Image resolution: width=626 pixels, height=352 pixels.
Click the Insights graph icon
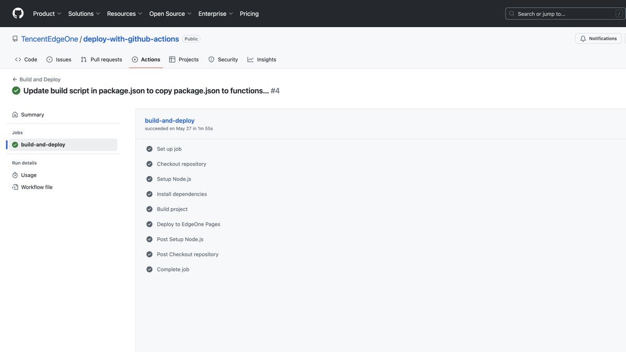pos(250,59)
